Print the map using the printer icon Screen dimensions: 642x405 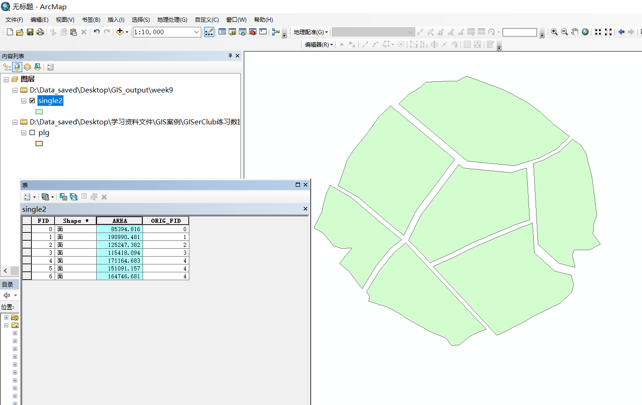click(40, 32)
